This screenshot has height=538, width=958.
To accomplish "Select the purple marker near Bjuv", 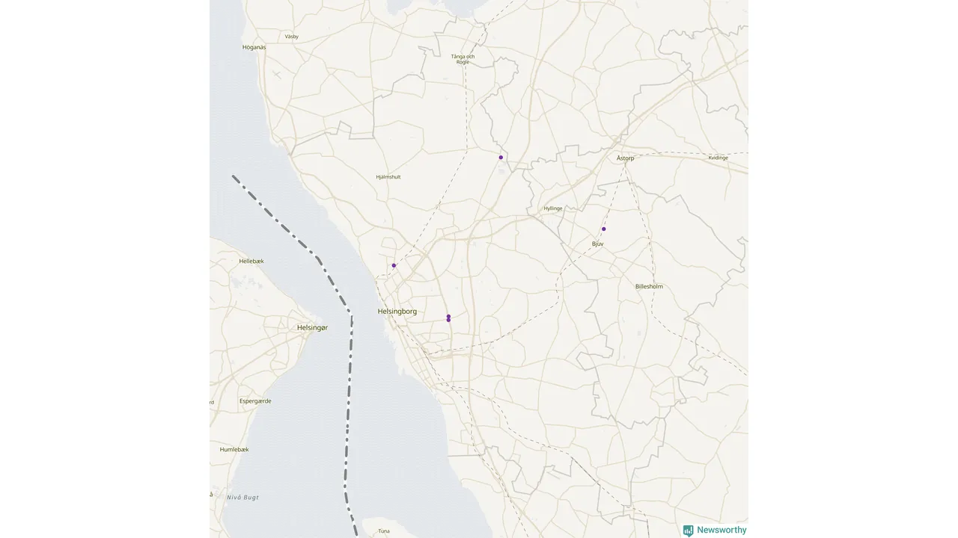I will pyautogui.click(x=604, y=229).
